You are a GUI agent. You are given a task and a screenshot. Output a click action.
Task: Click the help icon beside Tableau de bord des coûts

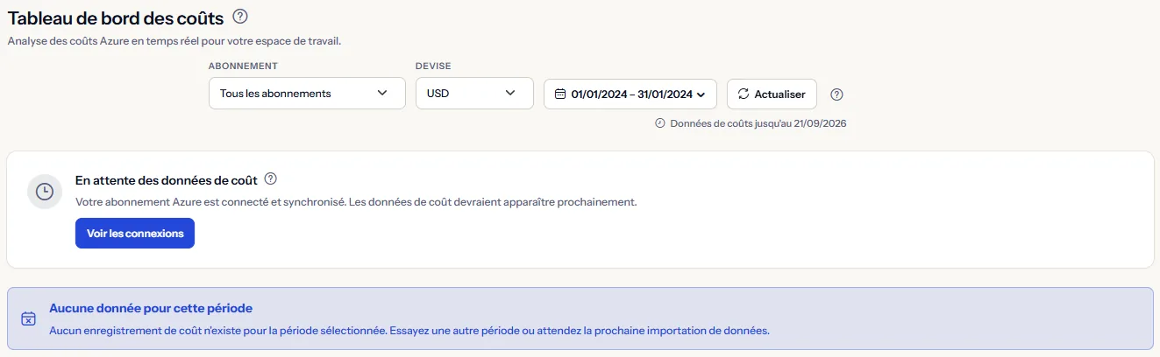pos(241,16)
